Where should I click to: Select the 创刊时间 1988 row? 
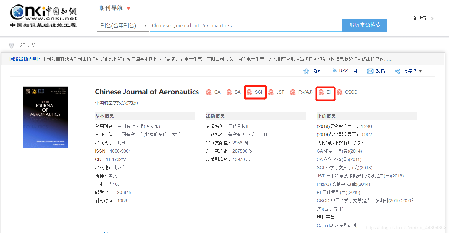point(111,201)
